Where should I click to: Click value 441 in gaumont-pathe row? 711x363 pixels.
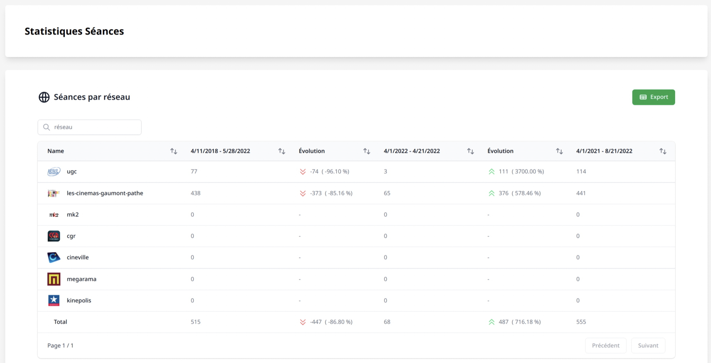581,193
